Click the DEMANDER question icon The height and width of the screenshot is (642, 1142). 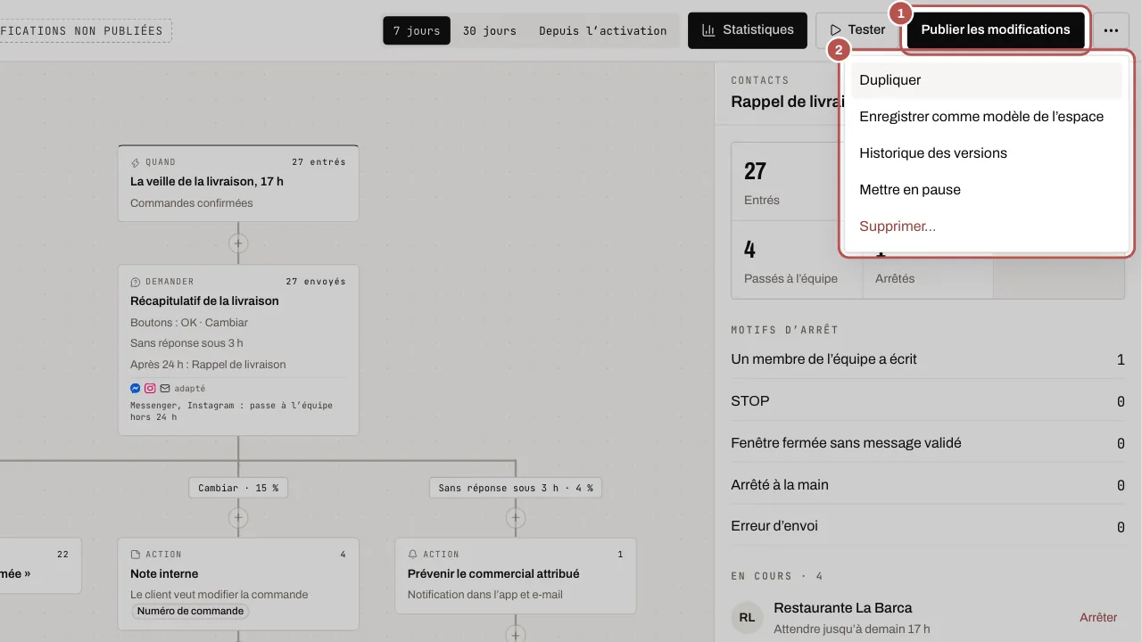[136, 282]
